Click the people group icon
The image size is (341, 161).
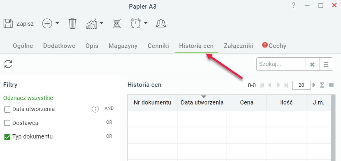[161, 23]
